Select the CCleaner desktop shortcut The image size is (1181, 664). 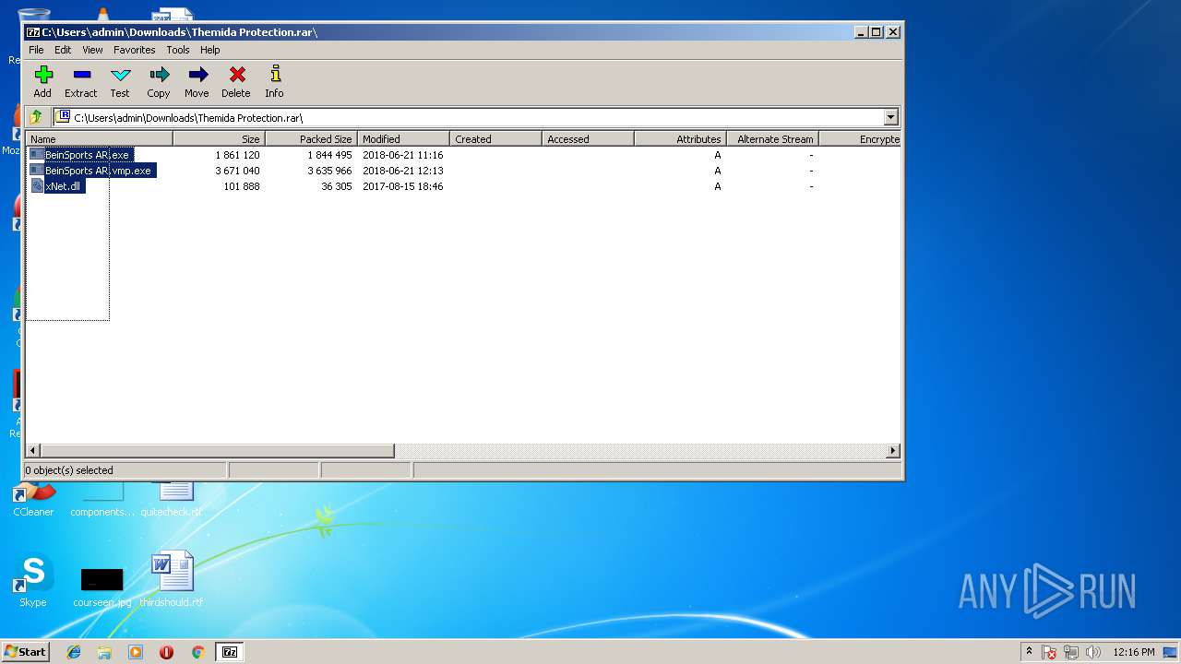point(33,499)
